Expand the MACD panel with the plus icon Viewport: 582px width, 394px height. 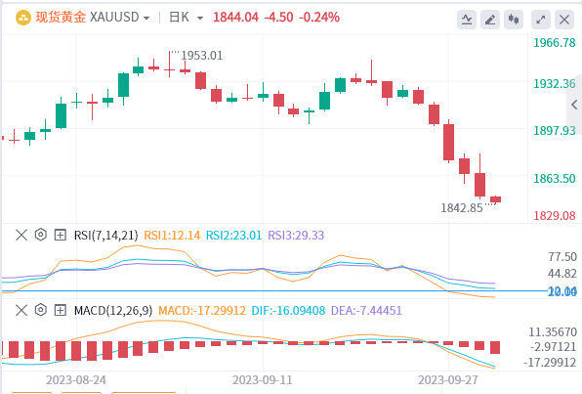61,310
